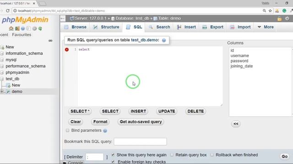Enable the Bind parameters checkbox

coord(67,130)
